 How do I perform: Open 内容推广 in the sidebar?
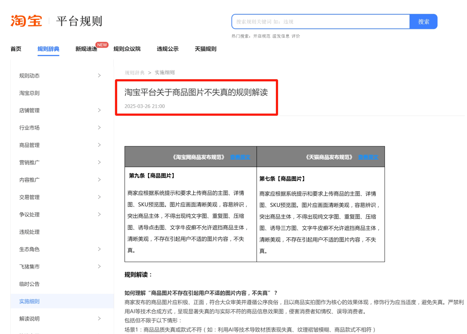pos(29,180)
